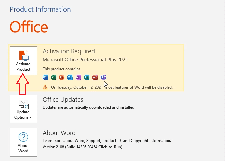
Task: Click the Version 2108 build text
Action: [x=82, y=146]
